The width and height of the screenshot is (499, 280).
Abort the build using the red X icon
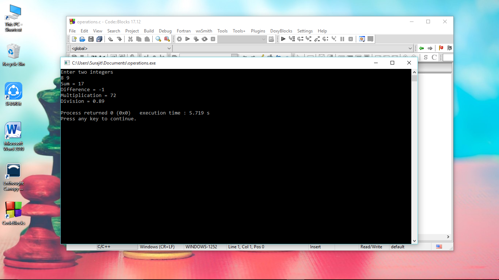coord(213,39)
